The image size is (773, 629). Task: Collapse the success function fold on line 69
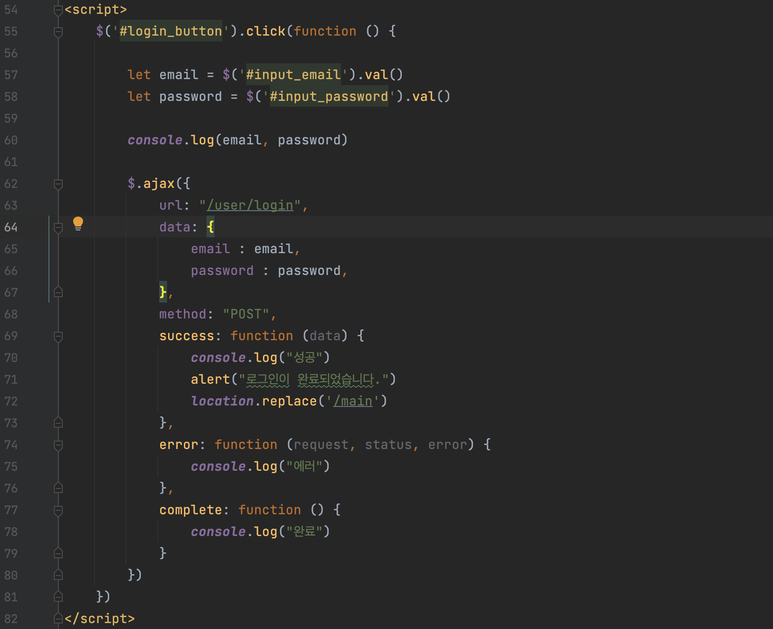pyautogui.click(x=58, y=336)
